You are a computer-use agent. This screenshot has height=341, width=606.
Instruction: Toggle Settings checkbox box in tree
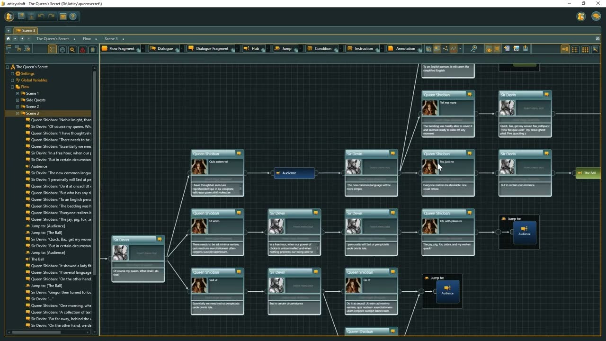[12, 73]
